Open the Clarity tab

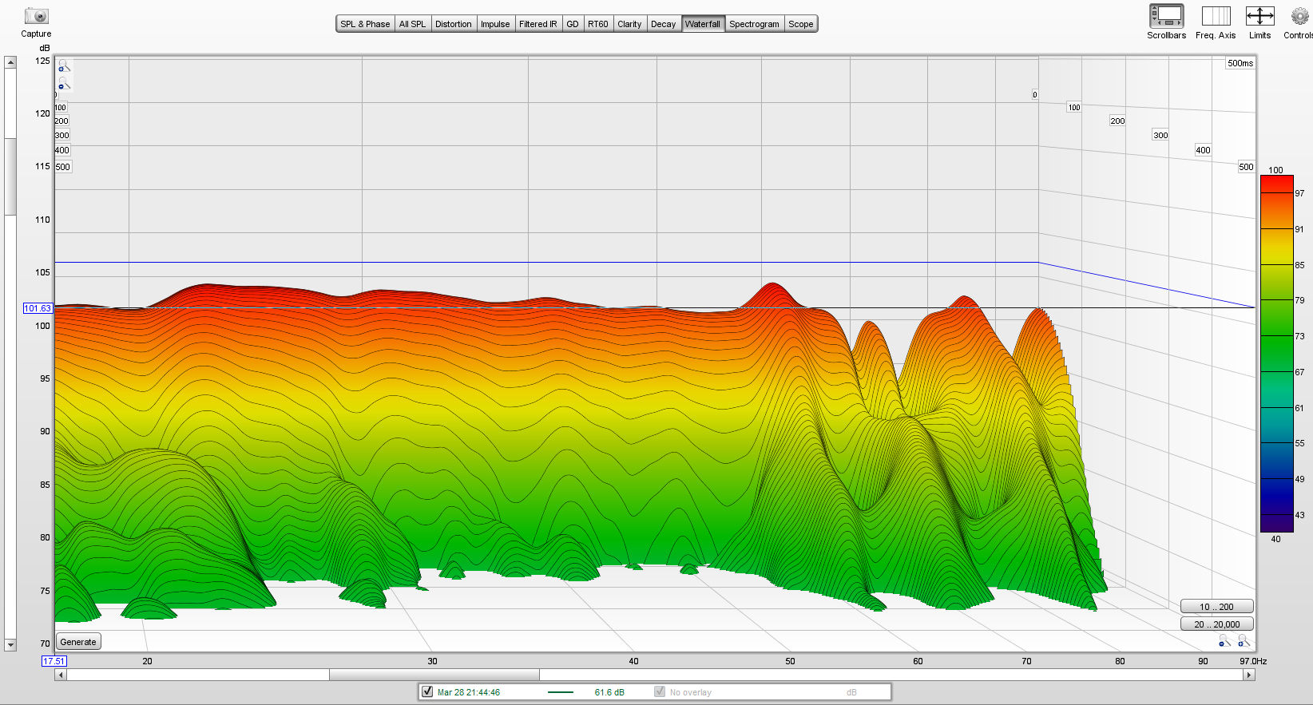point(629,24)
